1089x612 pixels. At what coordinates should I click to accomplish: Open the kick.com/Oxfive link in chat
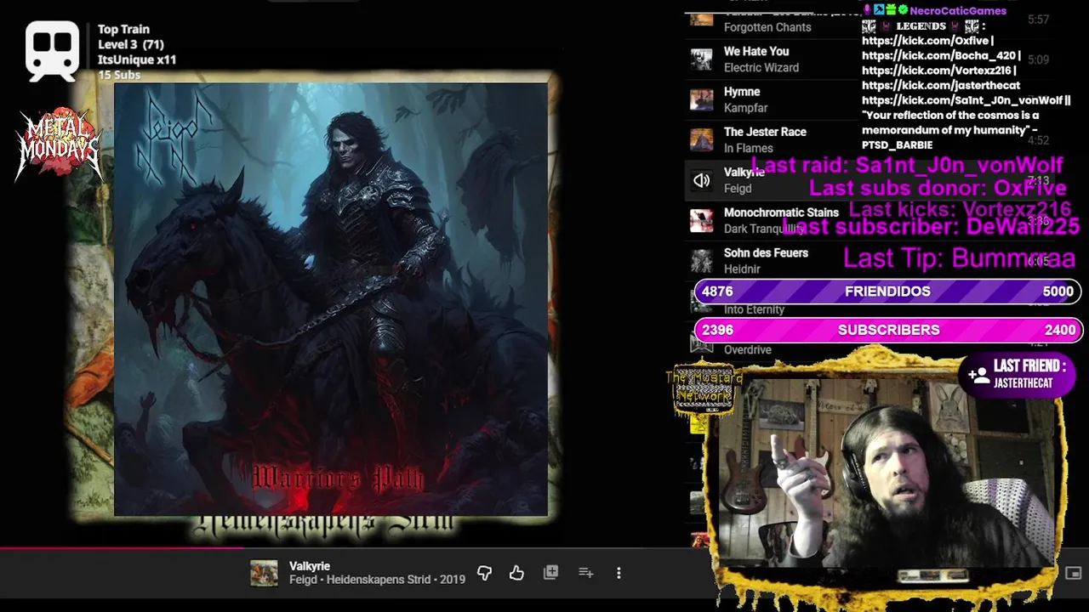point(925,41)
